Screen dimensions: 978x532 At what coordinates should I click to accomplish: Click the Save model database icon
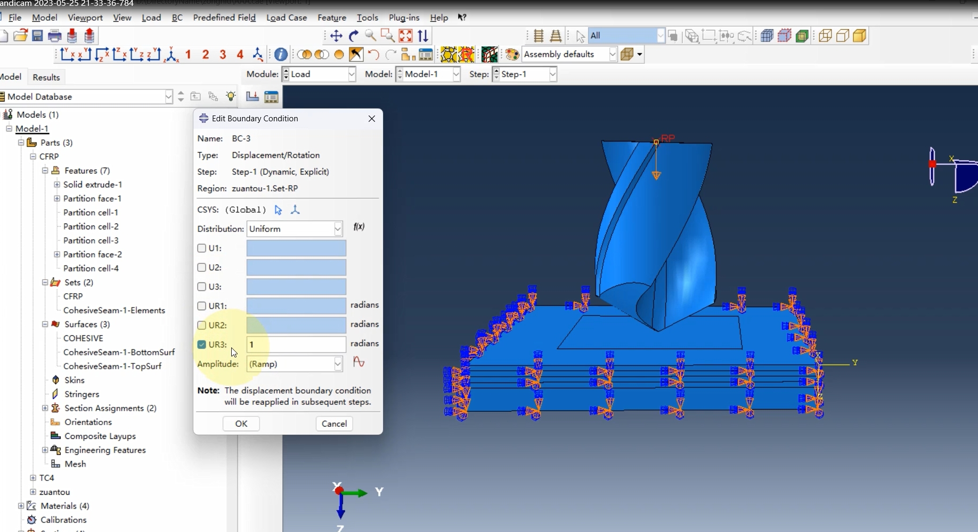click(37, 36)
